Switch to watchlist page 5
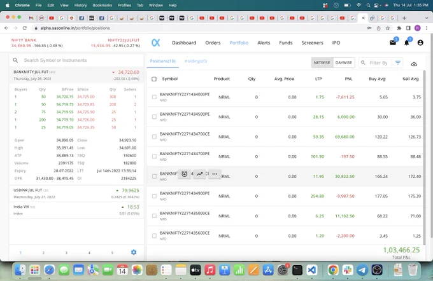This screenshot has width=433, height=281. (112, 252)
